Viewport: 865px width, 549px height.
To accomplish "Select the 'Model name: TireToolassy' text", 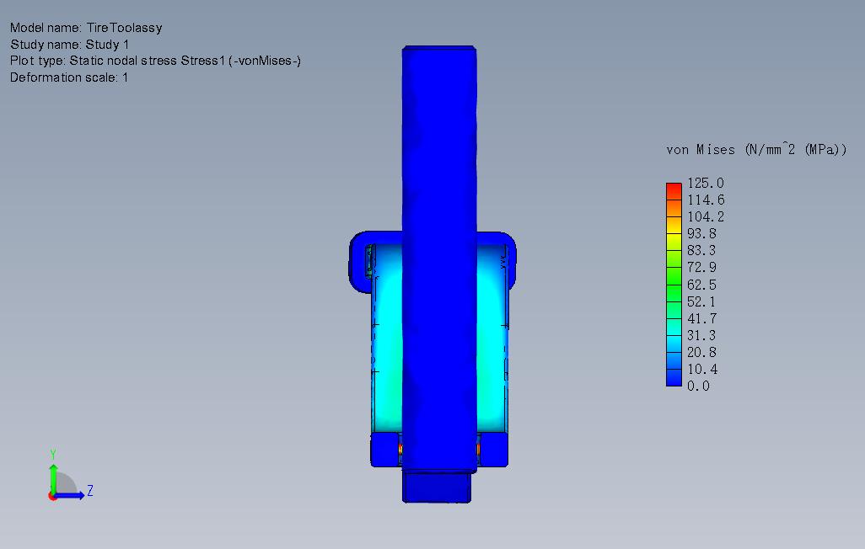I will [x=86, y=28].
